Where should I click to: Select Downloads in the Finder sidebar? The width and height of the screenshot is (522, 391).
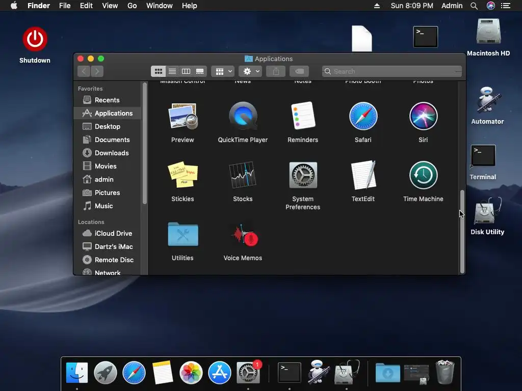107,153
